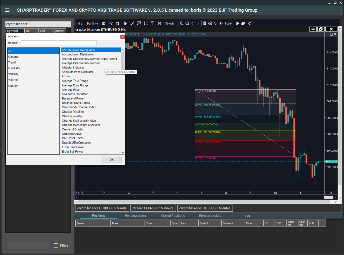
Task: Click chart horizontal scroll right arrow
Action: pyautogui.click(x=336, y=202)
